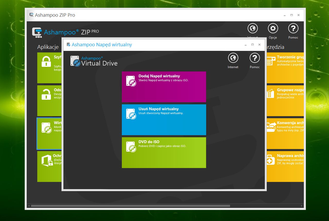329x221 pixels.
Task: Click 'Pobierz DVD i zapisz jako obraz iSO.' text
Action: [162, 146]
